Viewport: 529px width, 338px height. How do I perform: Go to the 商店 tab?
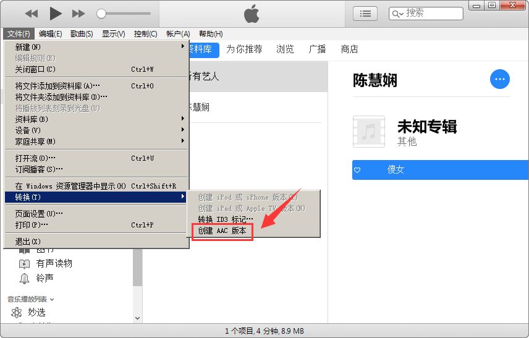349,49
